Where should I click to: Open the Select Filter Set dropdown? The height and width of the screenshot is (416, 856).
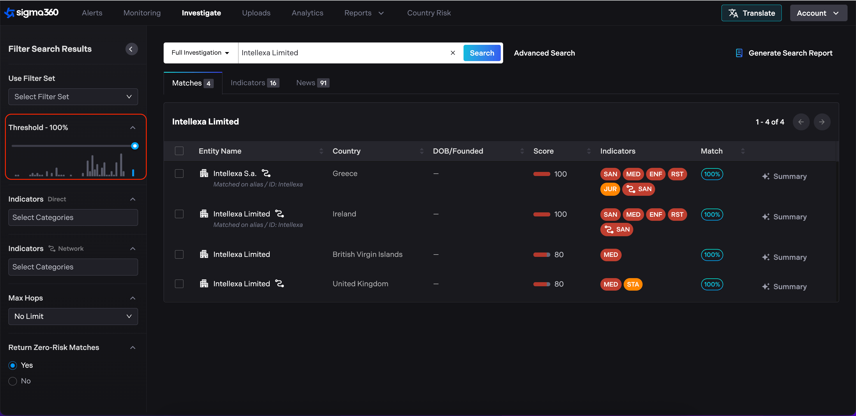click(x=73, y=97)
